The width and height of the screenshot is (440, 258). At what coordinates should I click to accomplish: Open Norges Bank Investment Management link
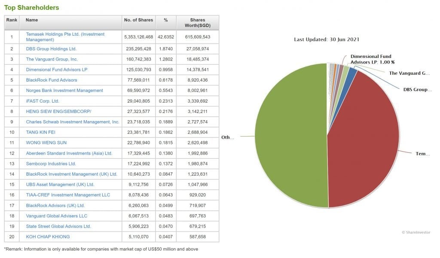coord(64,90)
